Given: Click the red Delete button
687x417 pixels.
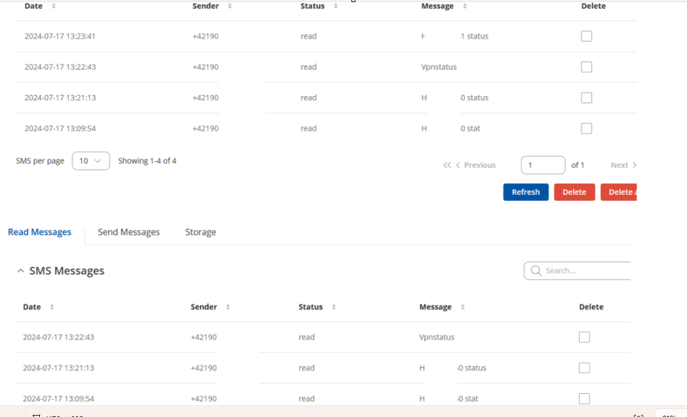Looking at the screenshot, I should (574, 192).
